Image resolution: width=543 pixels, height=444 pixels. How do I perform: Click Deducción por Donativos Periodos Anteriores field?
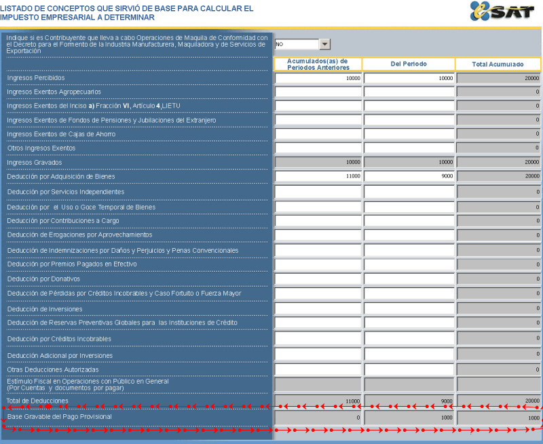tap(318, 279)
